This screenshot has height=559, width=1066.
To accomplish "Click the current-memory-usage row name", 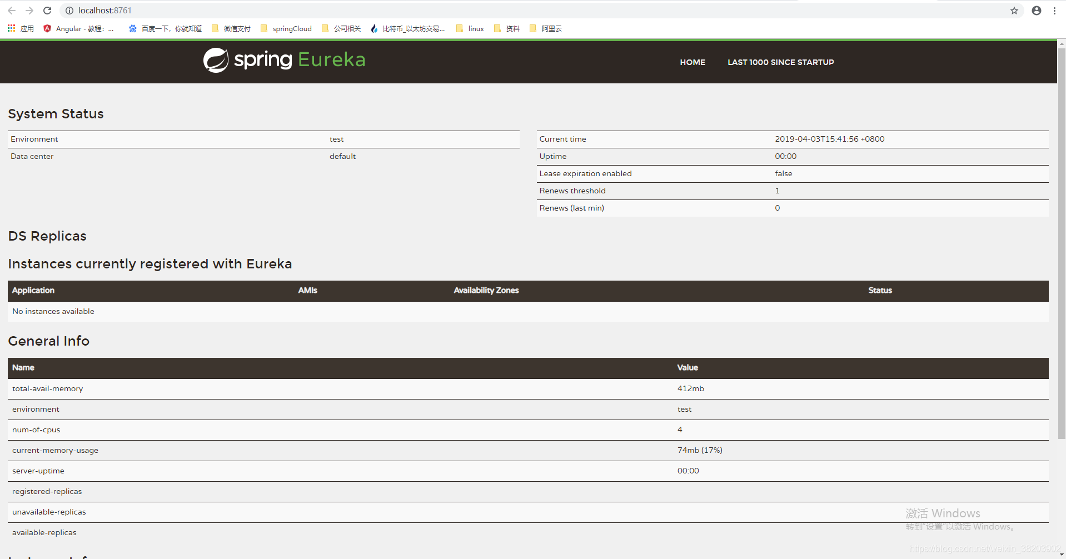I will click(x=55, y=450).
